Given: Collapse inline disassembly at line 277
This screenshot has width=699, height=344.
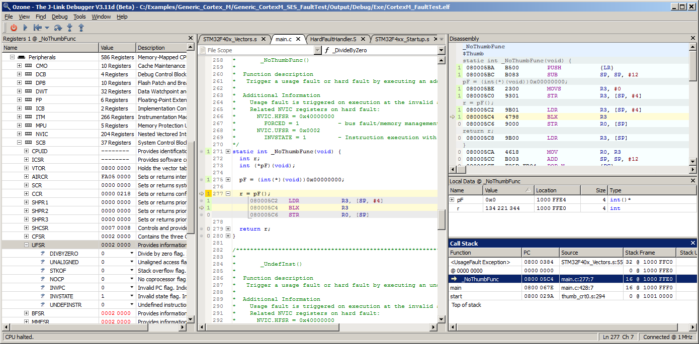Looking at the screenshot, I should (x=228, y=193).
